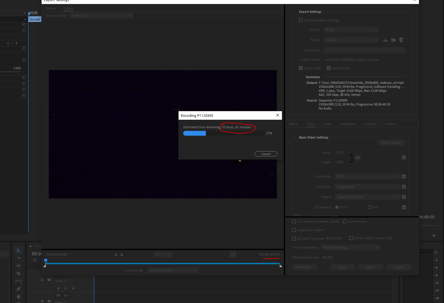Click the Import Preset icon
The width and height of the screenshot is (444, 303).
(x=393, y=40)
